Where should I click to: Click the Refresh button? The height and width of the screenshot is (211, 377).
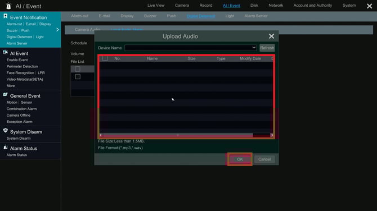tap(267, 48)
